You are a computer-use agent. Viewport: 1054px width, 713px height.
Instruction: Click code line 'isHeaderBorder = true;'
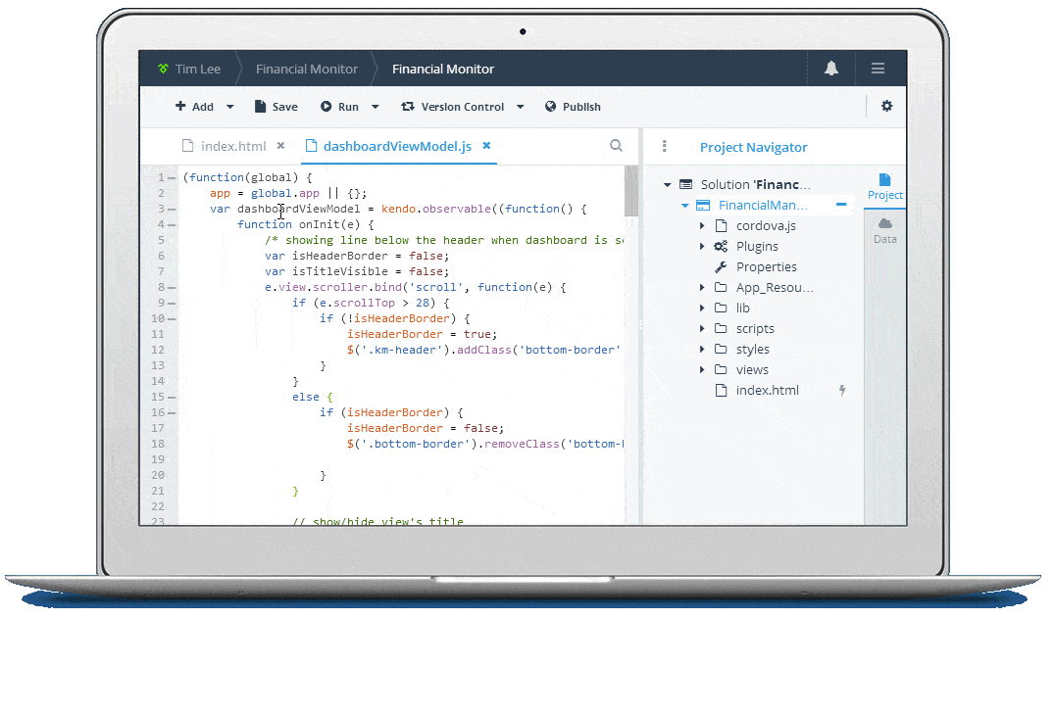tap(423, 334)
